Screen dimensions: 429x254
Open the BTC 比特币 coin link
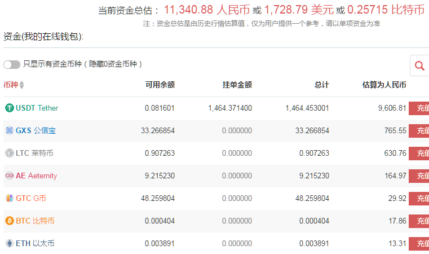[x=35, y=221]
